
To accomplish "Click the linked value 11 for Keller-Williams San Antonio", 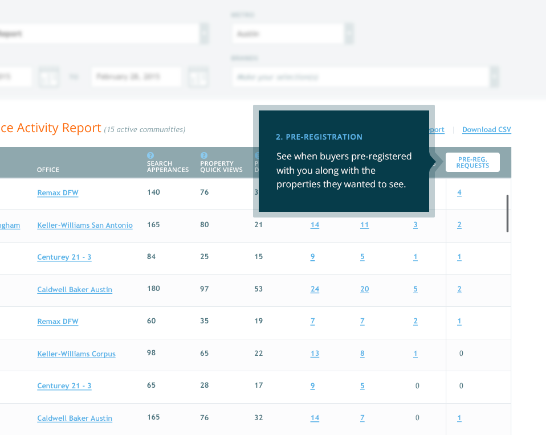I will (x=364, y=225).
